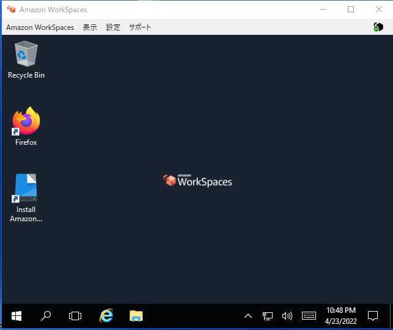Open File Explorer from the taskbar
This screenshot has width=393, height=330.
coord(136,316)
